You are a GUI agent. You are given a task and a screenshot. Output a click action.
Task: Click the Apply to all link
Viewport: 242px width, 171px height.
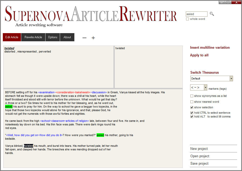(x=199, y=55)
